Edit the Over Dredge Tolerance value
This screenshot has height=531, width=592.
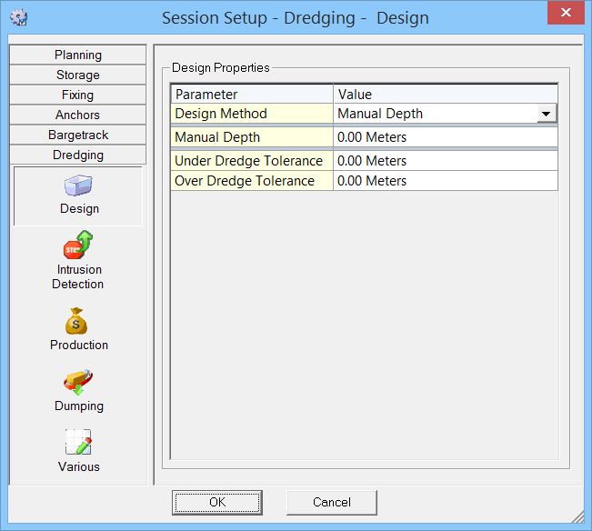click(445, 181)
